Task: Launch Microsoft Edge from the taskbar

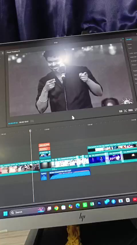Action: click(x=78, y=206)
